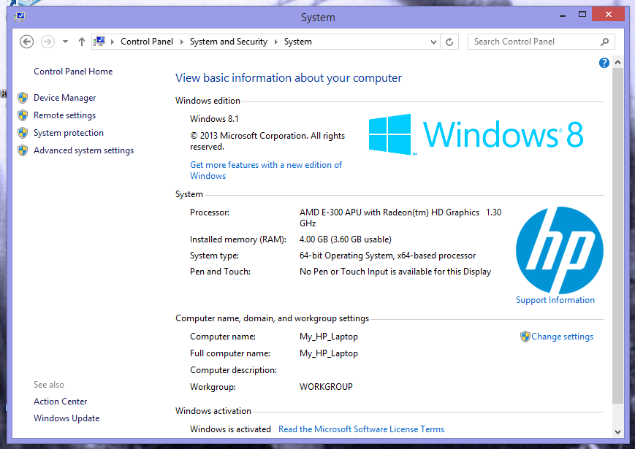This screenshot has height=449, width=635.
Task: Select the System breadcrumb item
Action: coord(297,42)
